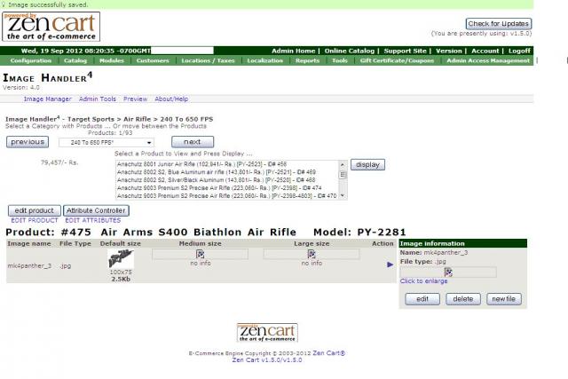Image resolution: width=568 pixels, height=379 pixels.
Task: Click the broken image in Image information panel
Action: coord(448,272)
